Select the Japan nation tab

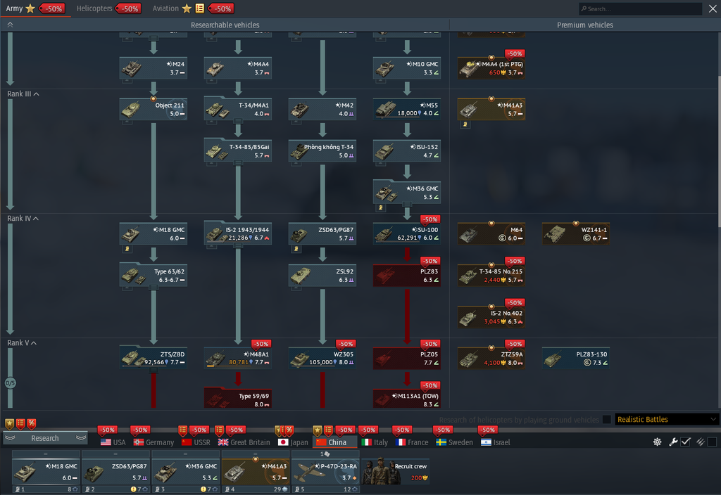(294, 442)
